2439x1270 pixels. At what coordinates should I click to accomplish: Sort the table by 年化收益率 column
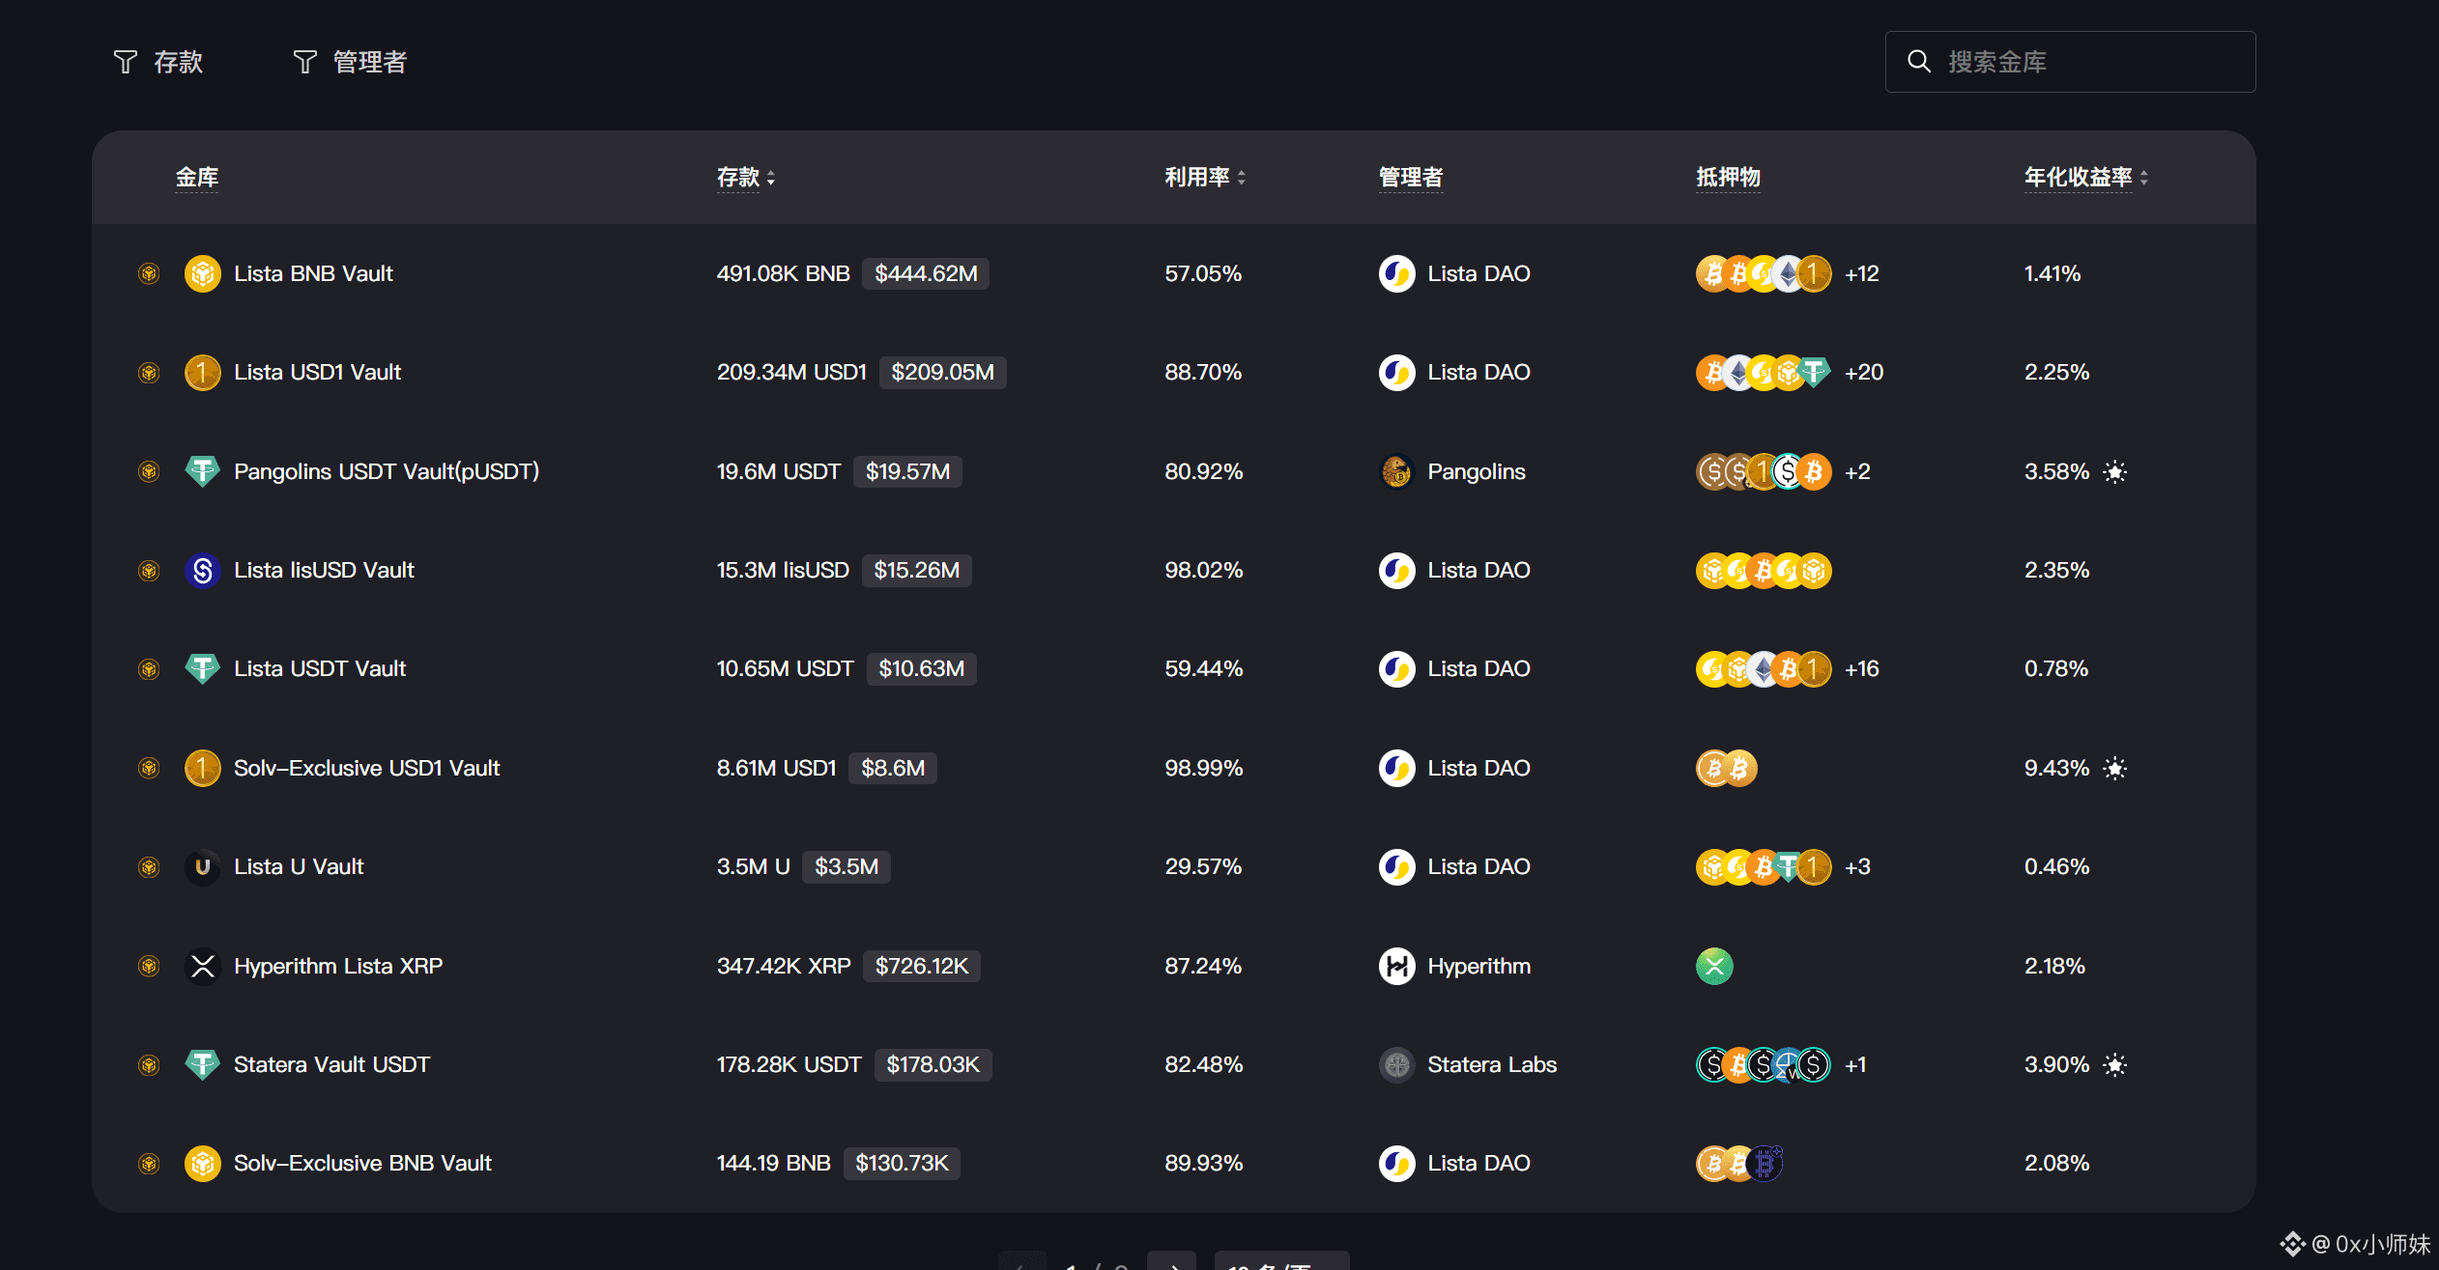[2085, 178]
